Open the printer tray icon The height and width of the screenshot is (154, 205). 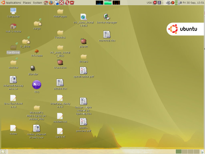[168, 2]
